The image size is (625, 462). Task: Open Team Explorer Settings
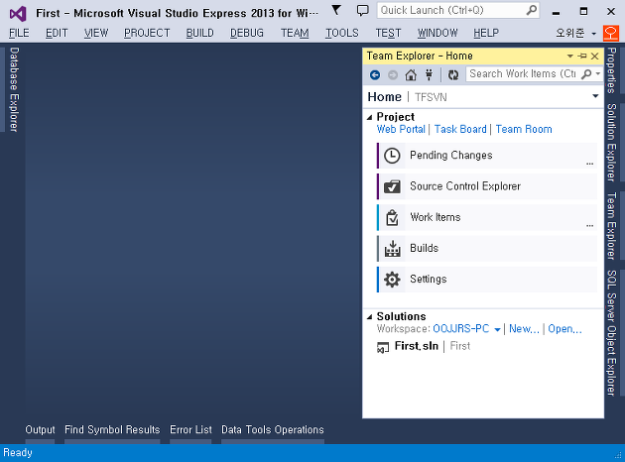coord(487,280)
